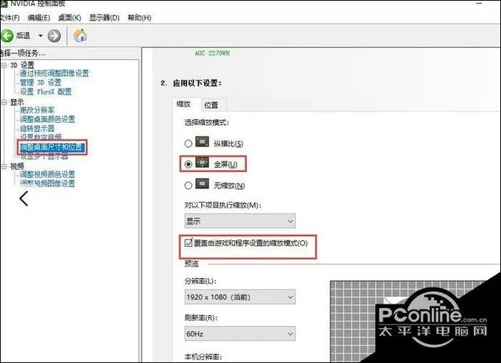Screen dimensions: 501x363
Task: Select the 无缩放(N) radio button
Action: pyautogui.click(x=188, y=185)
